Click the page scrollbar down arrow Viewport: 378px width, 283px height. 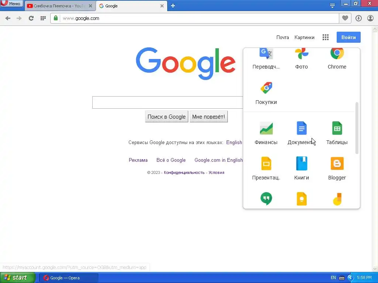point(375,269)
